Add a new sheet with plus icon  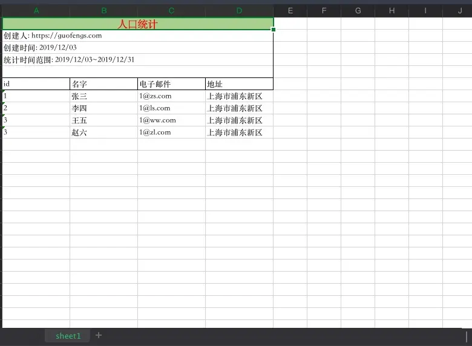tap(99, 335)
